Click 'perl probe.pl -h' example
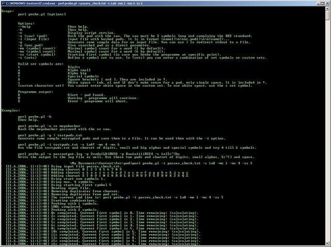Screen dimensions: 331x247 tap(35, 117)
